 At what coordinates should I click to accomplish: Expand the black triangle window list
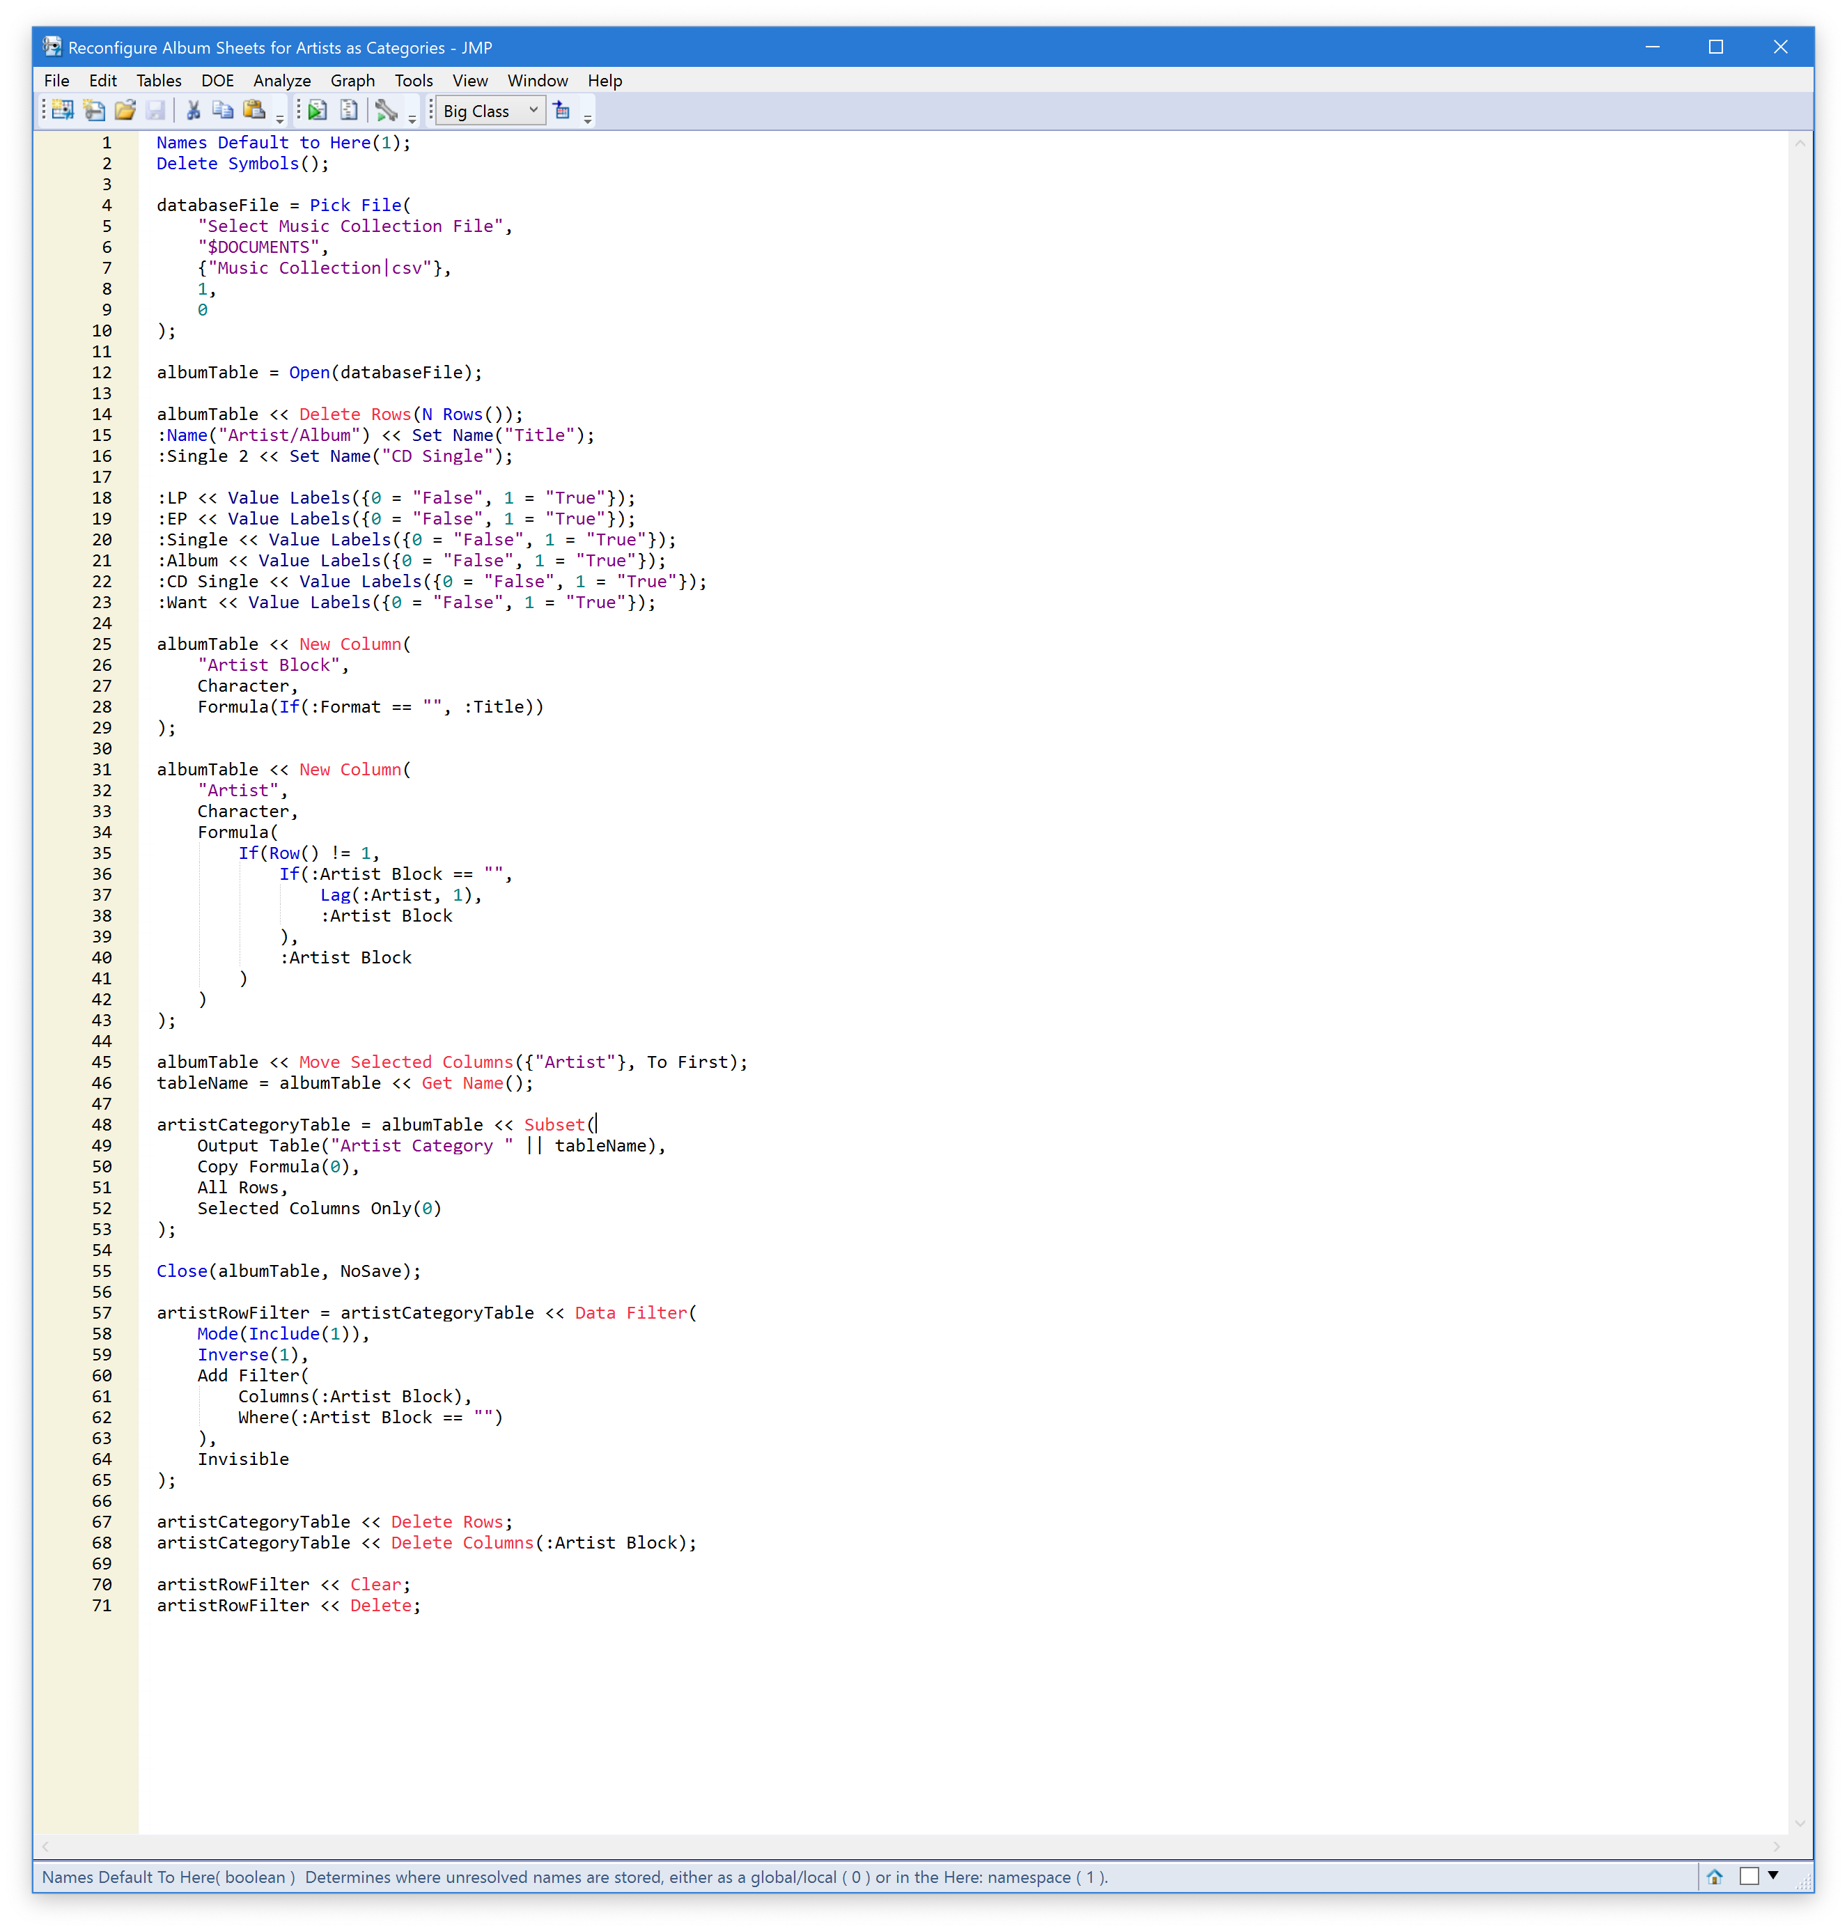(x=1773, y=1875)
